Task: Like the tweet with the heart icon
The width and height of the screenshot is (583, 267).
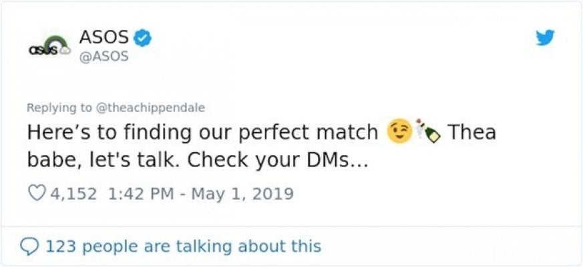Action: click(35, 194)
